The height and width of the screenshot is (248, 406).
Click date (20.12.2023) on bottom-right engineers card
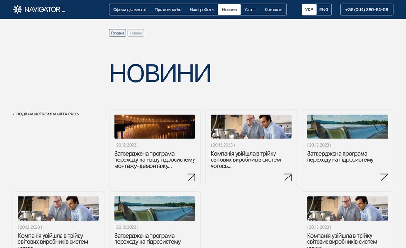[319, 227]
